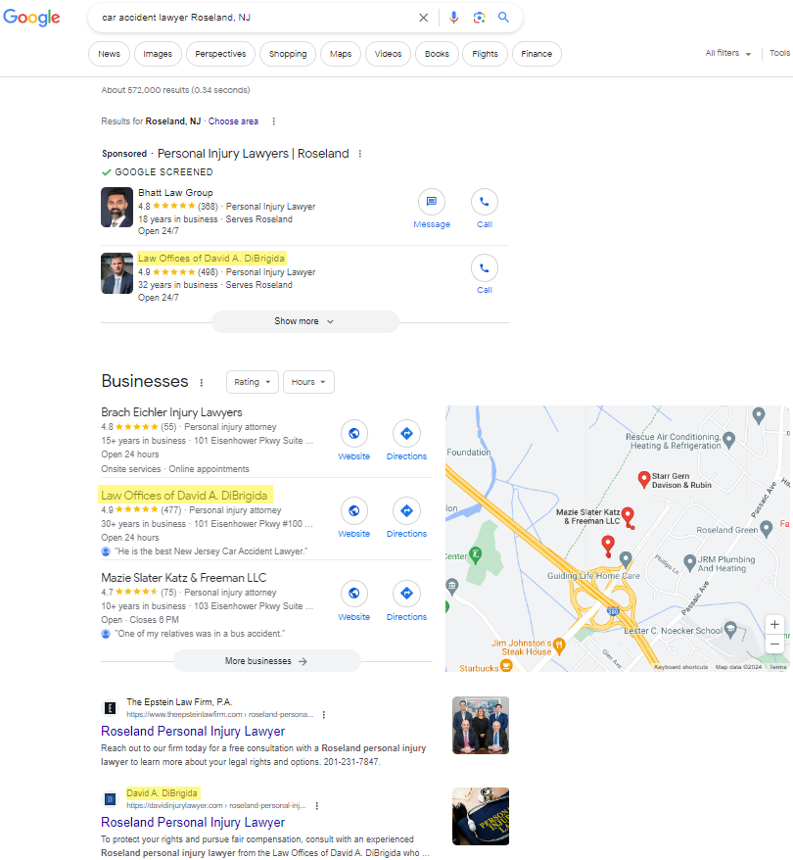793x860 pixels.
Task: Open Epstein Roseland Personal Injury Lawyer result
Action: pyautogui.click(x=193, y=731)
